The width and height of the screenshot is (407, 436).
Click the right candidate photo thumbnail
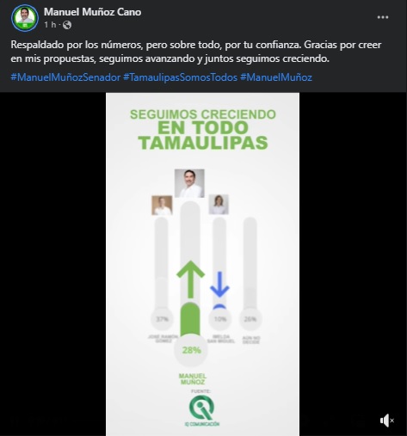click(x=219, y=205)
